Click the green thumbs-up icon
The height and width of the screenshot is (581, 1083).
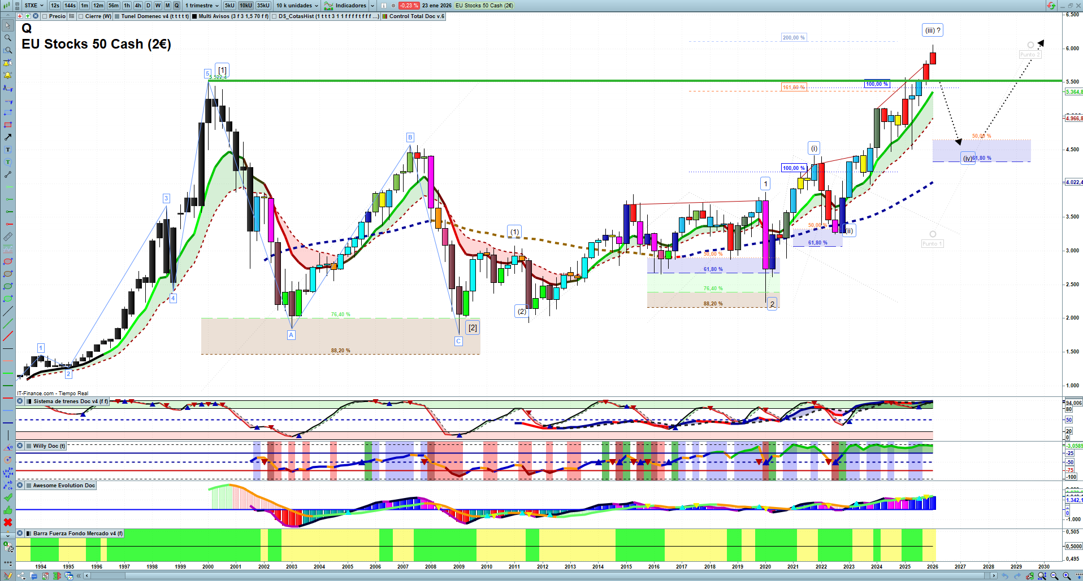(x=8, y=510)
